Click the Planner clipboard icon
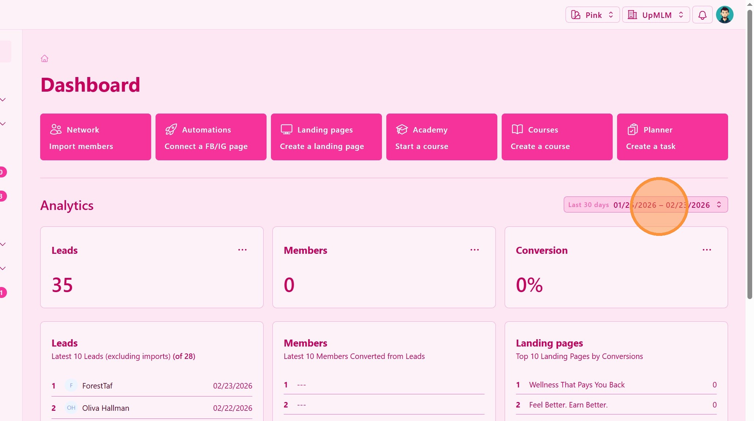This screenshot has width=754, height=421. click(632, 130)
